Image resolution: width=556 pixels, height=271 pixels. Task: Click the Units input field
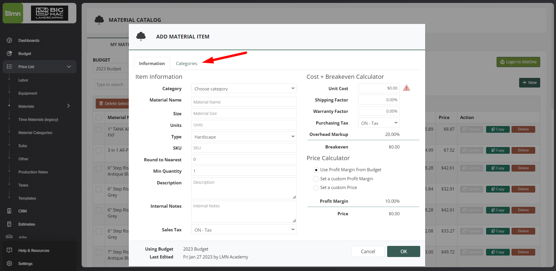pos(244,125)
